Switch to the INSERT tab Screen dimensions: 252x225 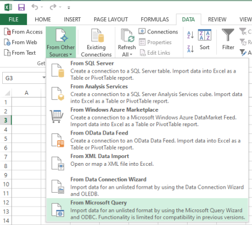pyautogui.click(x=72, y=20)
